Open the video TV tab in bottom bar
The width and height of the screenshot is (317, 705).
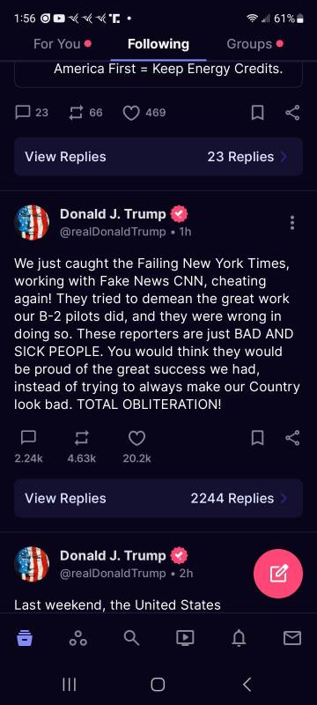(x=185, y=637)
